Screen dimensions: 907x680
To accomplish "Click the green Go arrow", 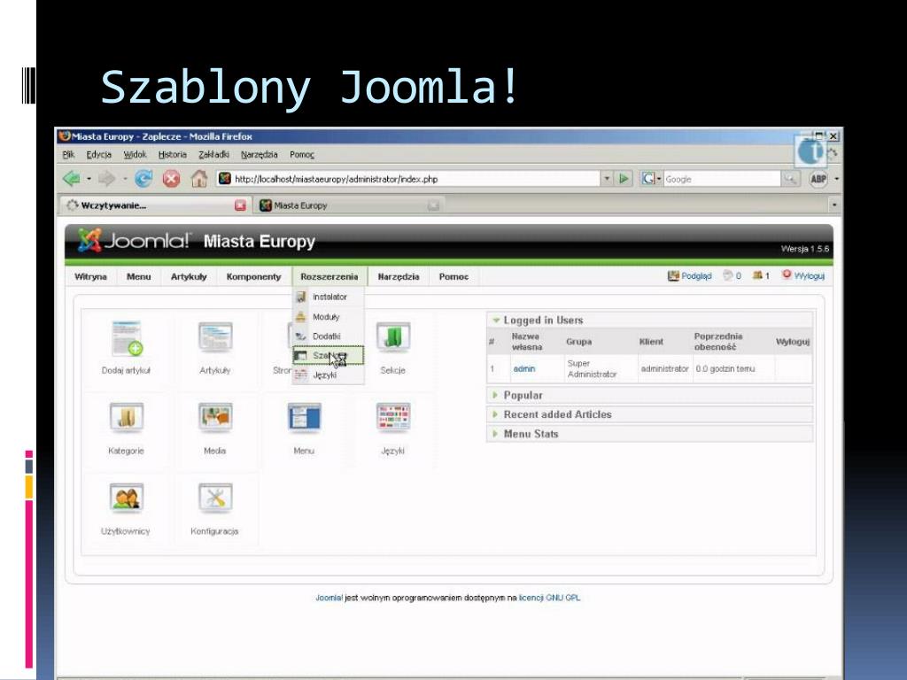I will [624, 179].
